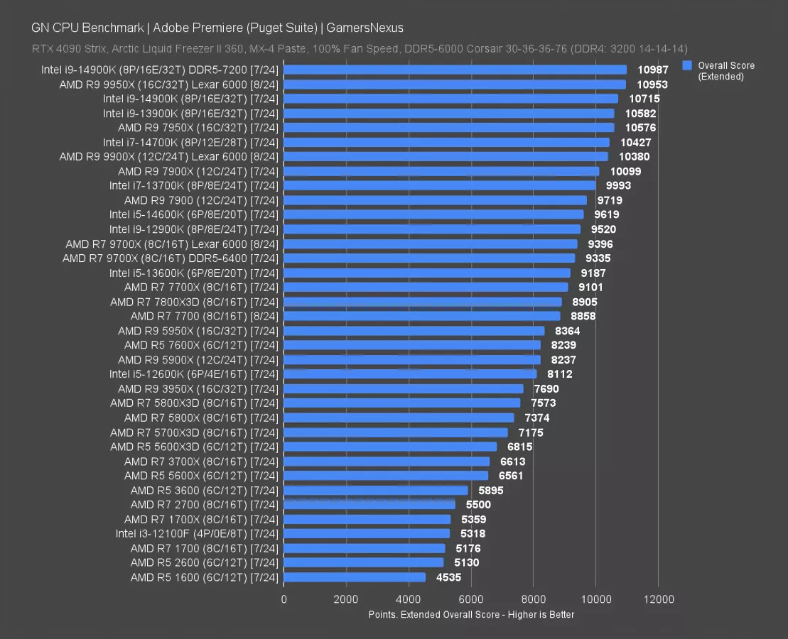Image resolution: width=788 pixels, height=639 pixels.
Task: Select the 4535 score value
Action: (448, 577)
